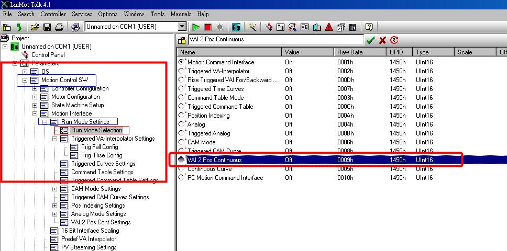The height and width of the screenshot is (251, 507).
Task: Click the login/connect computers toolbar icon
Action: [x=75, y=27]
